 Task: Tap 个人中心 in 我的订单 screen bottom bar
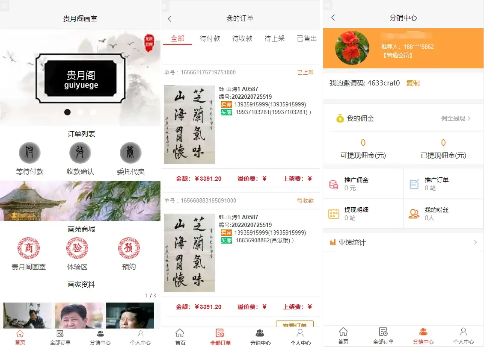coord(300,338)
